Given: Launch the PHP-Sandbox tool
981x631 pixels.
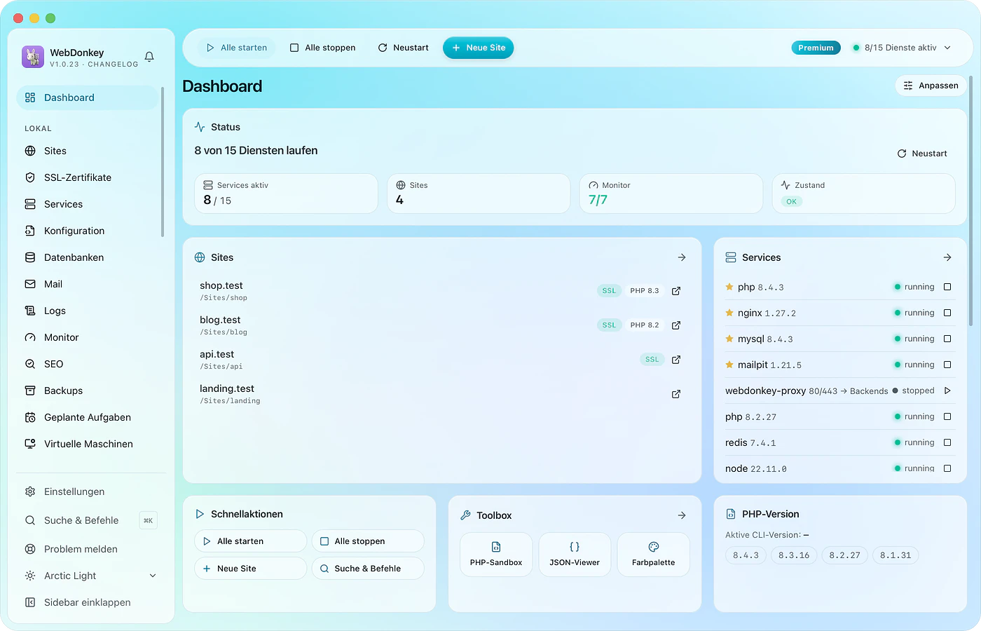Looking at the screenshot, I should tap(496, 555).
